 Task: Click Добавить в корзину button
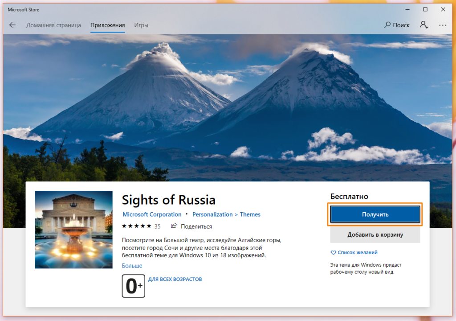pyautogui.click(x=375, y=235)
